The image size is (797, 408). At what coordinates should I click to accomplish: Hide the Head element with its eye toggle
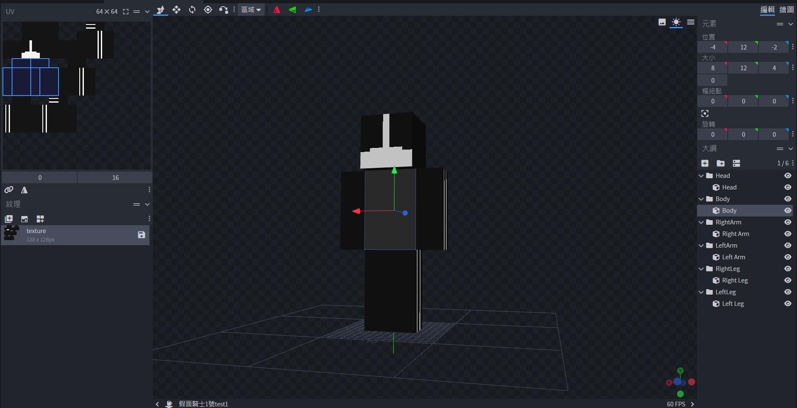tap(787, 187)
